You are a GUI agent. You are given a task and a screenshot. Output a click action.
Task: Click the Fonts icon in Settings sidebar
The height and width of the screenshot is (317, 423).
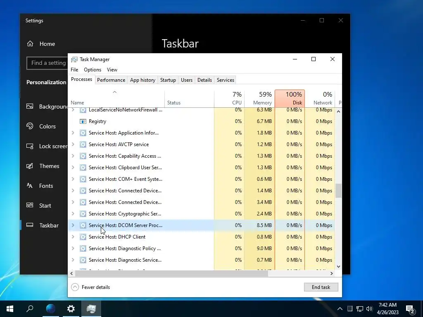[30, 185]
